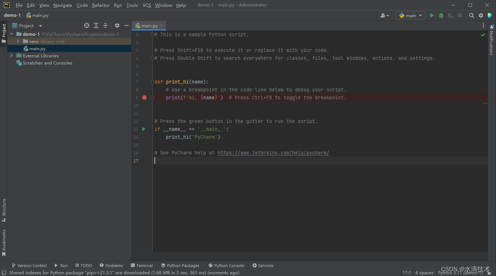This screenshot has width=496, height=276.
Task: Open the Services tool window
Action: tap(263, 266)
